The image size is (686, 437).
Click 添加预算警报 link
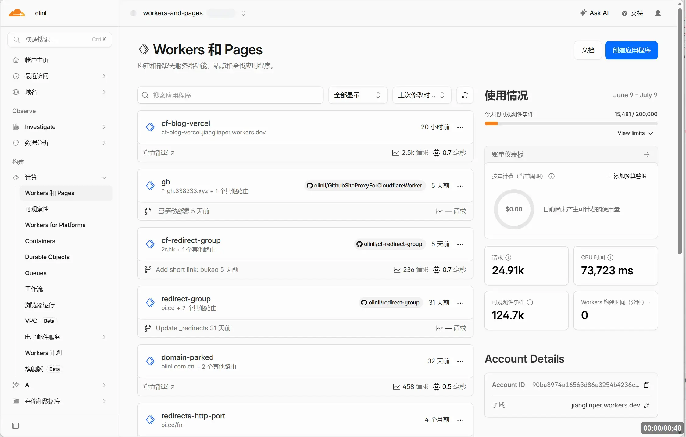626,176
